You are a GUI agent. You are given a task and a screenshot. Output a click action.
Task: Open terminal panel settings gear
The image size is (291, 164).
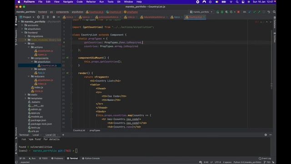click(266, 135)
